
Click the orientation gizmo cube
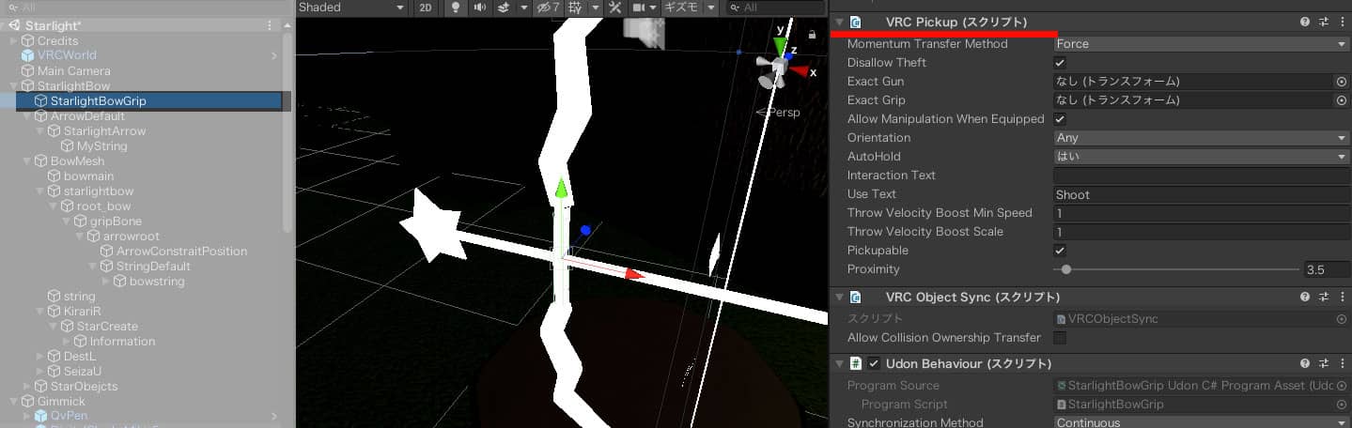[779, 66]
